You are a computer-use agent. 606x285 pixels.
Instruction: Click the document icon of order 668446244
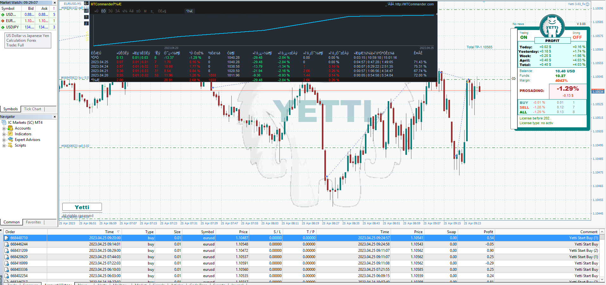point(7,244)
